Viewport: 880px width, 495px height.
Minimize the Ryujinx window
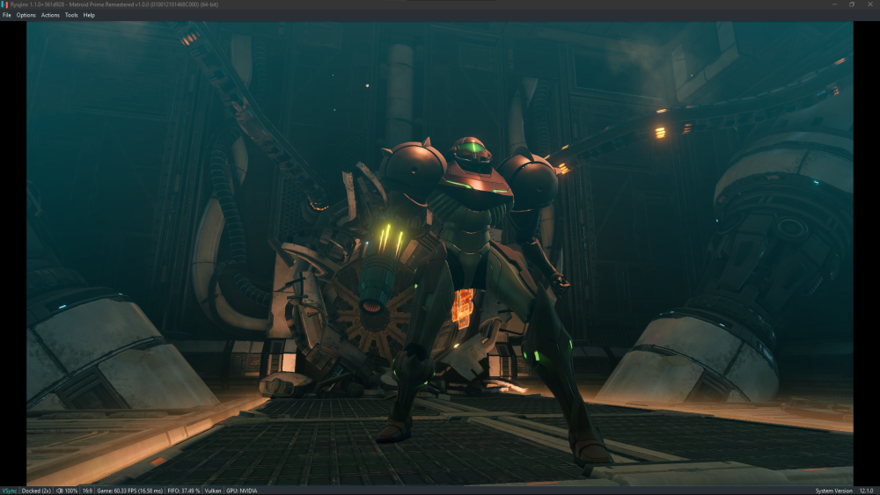tap(833, 4)
